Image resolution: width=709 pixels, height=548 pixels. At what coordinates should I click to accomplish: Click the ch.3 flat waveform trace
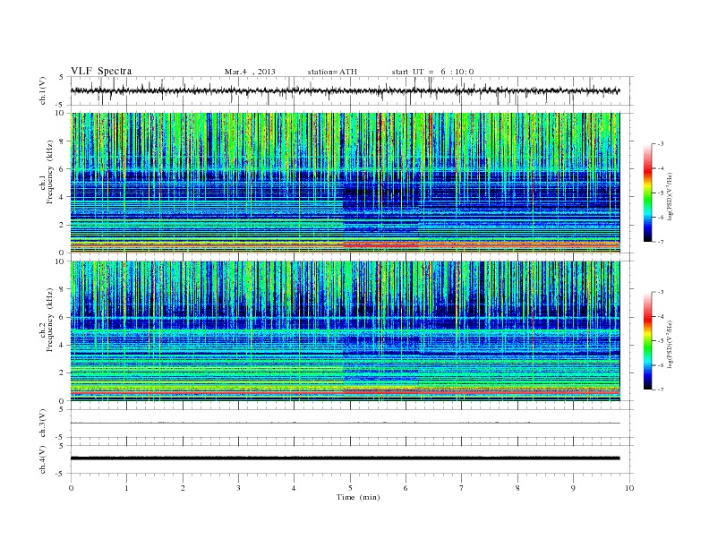click(x=345, y=423)
